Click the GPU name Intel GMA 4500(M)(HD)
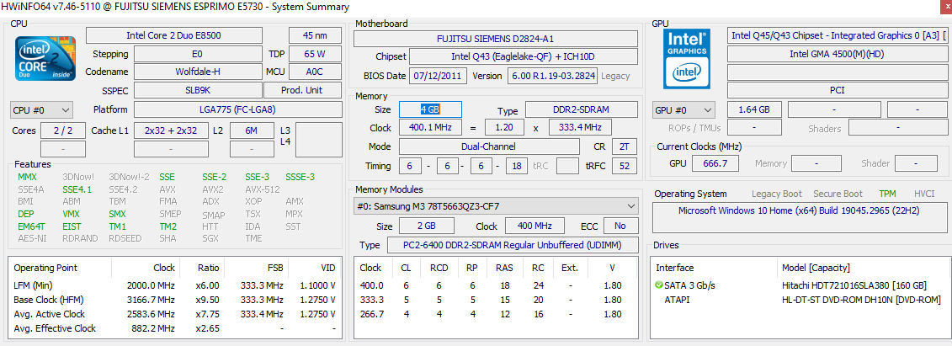The image size is (952, 346). [837, 54]
